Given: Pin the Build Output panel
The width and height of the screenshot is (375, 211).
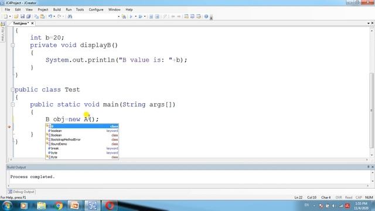Looking at the screenshot, I should pos(369,166).
